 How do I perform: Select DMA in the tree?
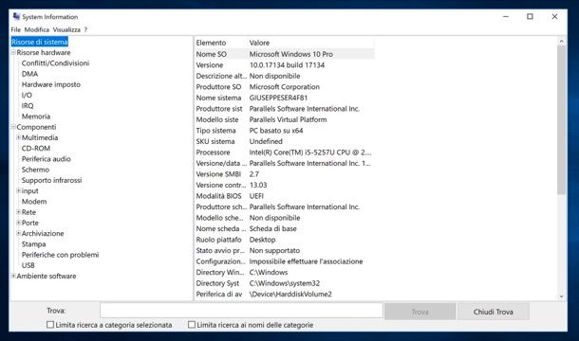pos(29,74)
